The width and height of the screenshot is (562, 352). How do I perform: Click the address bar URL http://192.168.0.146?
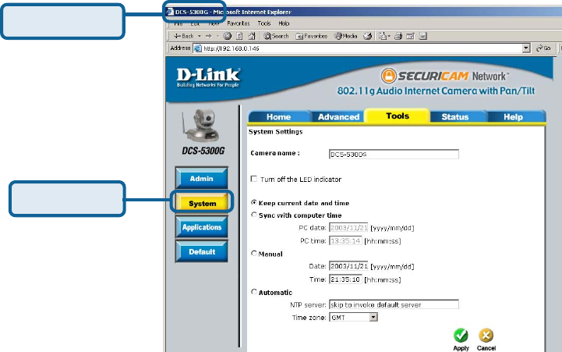click(232, 48)
